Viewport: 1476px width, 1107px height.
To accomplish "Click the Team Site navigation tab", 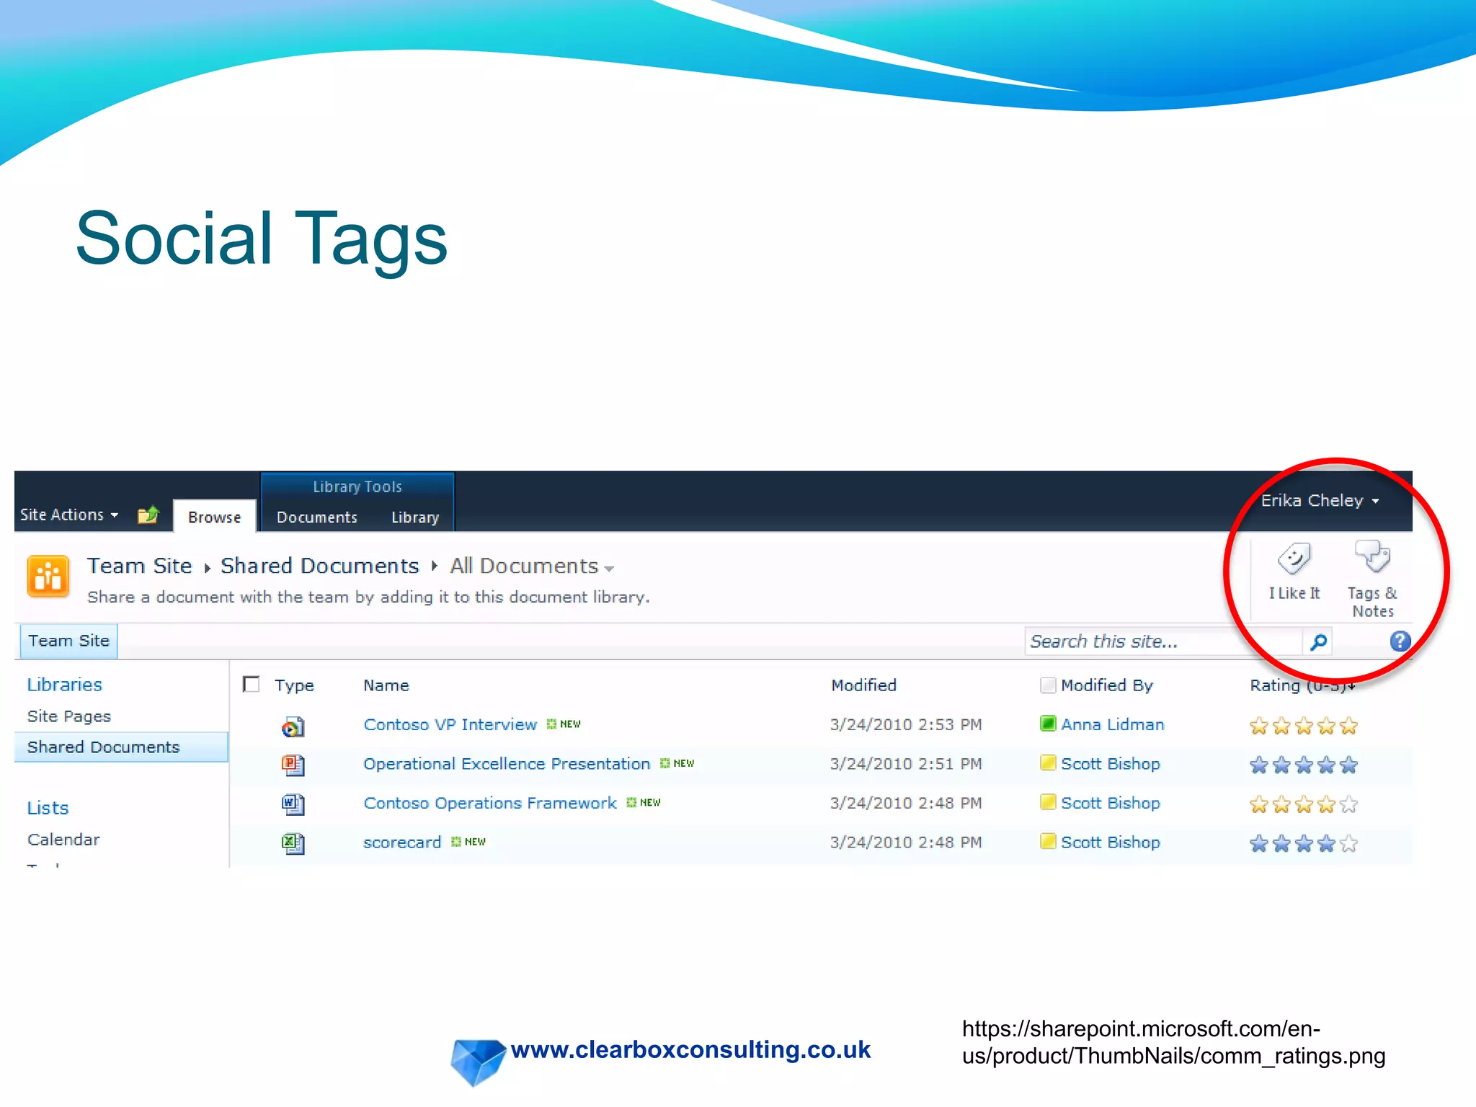I will (69, 641).
